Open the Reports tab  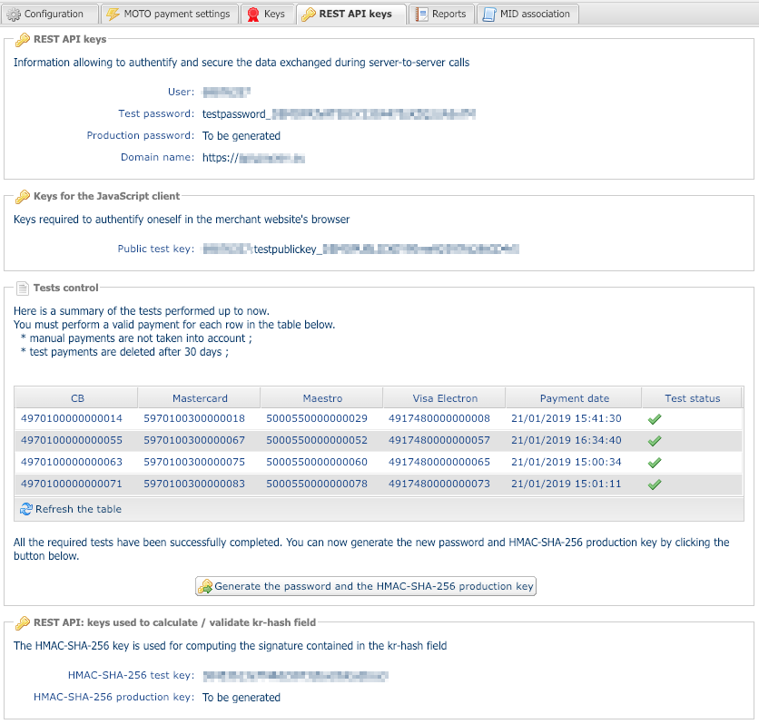pyautogui.click(x=442, y=15)
